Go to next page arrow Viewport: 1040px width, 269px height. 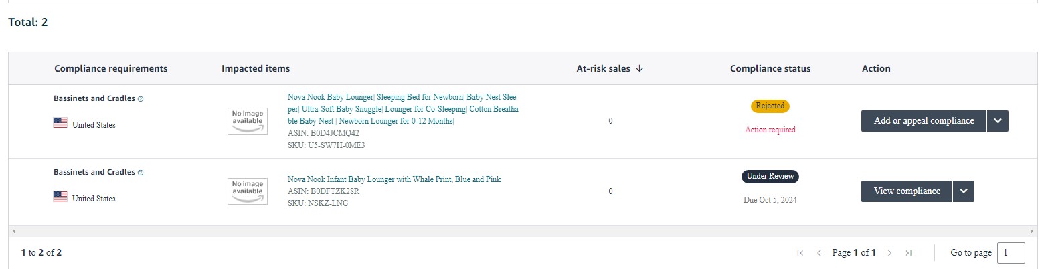(x=889, y=253)
